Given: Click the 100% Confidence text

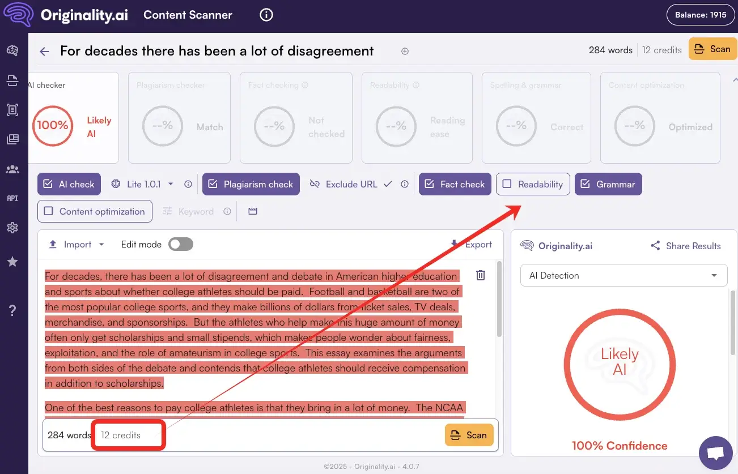Looking at the screenshot, I should pos(620,446).
